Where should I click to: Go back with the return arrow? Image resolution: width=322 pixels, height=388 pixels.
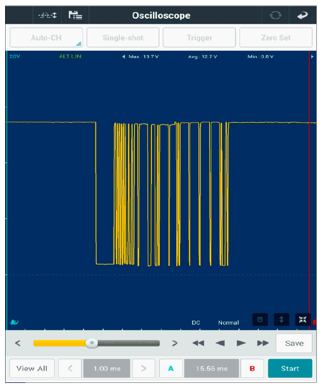coord(303,15)
